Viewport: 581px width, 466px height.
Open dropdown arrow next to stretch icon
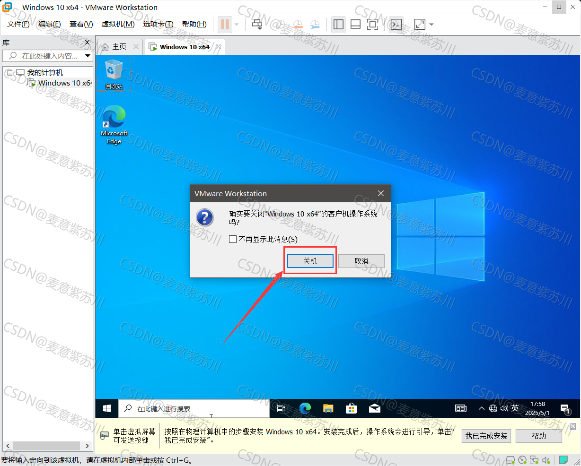(431, 25)
